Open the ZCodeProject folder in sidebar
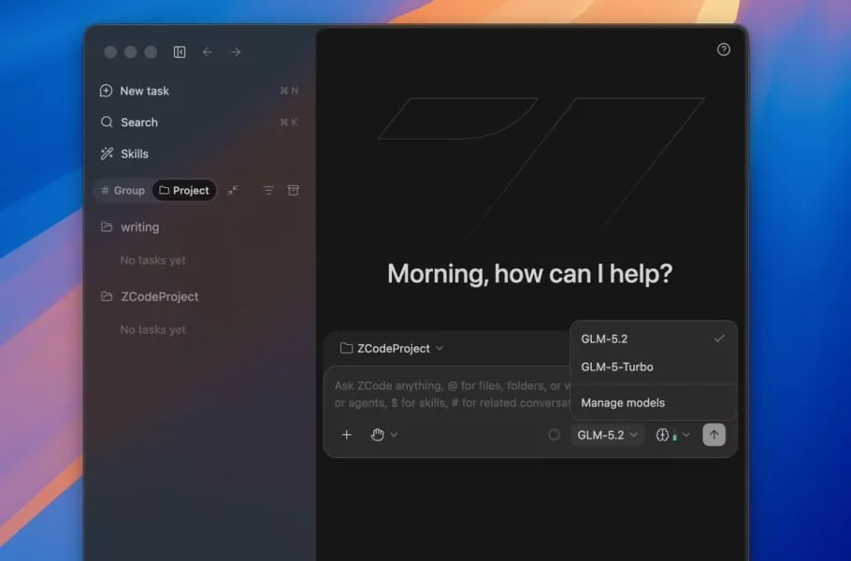The image size is (851, 561). point(198,296)
